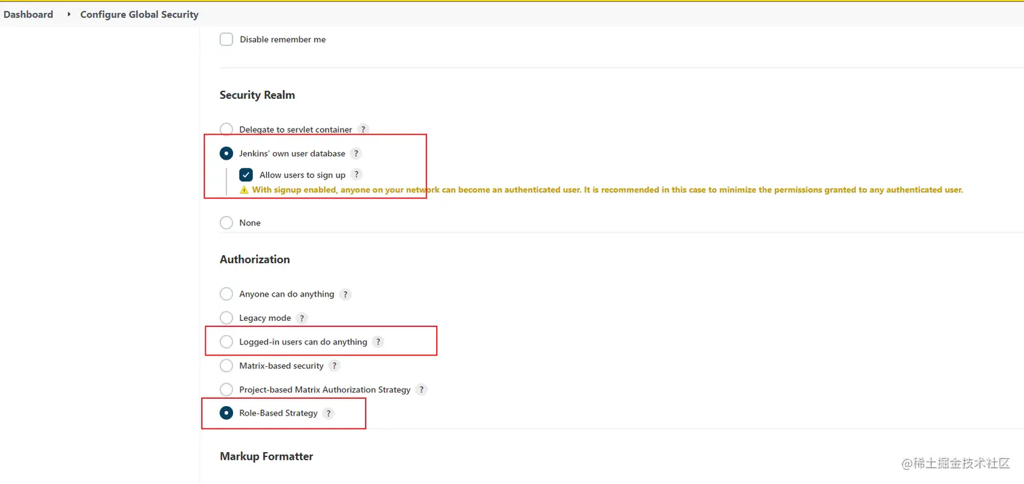Click the Authorization heading
This screenshot has width=1024, height=484.
(x=255, y=259)
